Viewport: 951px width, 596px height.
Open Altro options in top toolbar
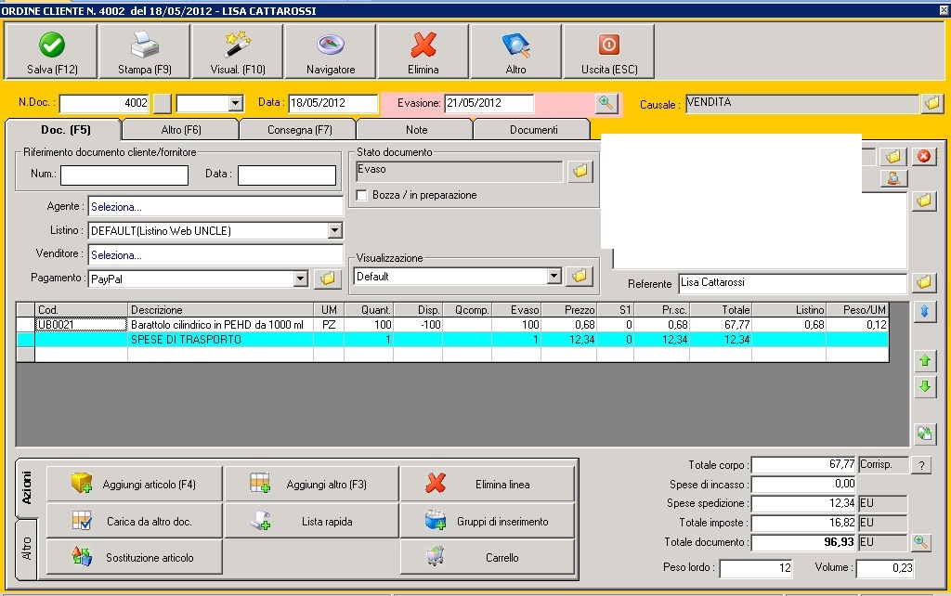click(515, 52)
